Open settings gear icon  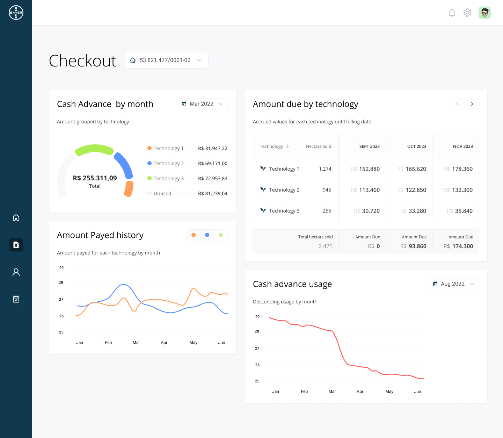coord(467,13)
